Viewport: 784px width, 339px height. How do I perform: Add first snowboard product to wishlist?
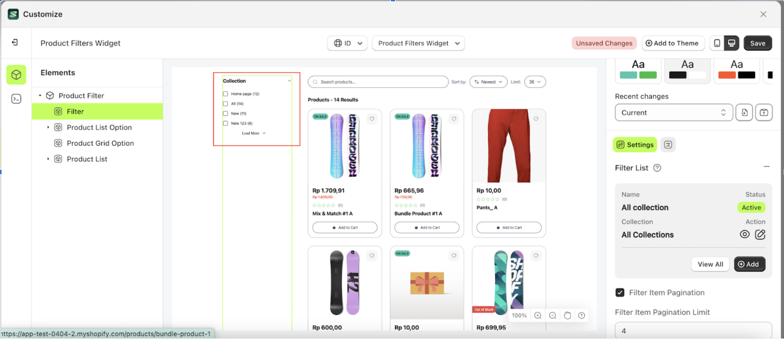pyautogui.click(x=372, y=119)
